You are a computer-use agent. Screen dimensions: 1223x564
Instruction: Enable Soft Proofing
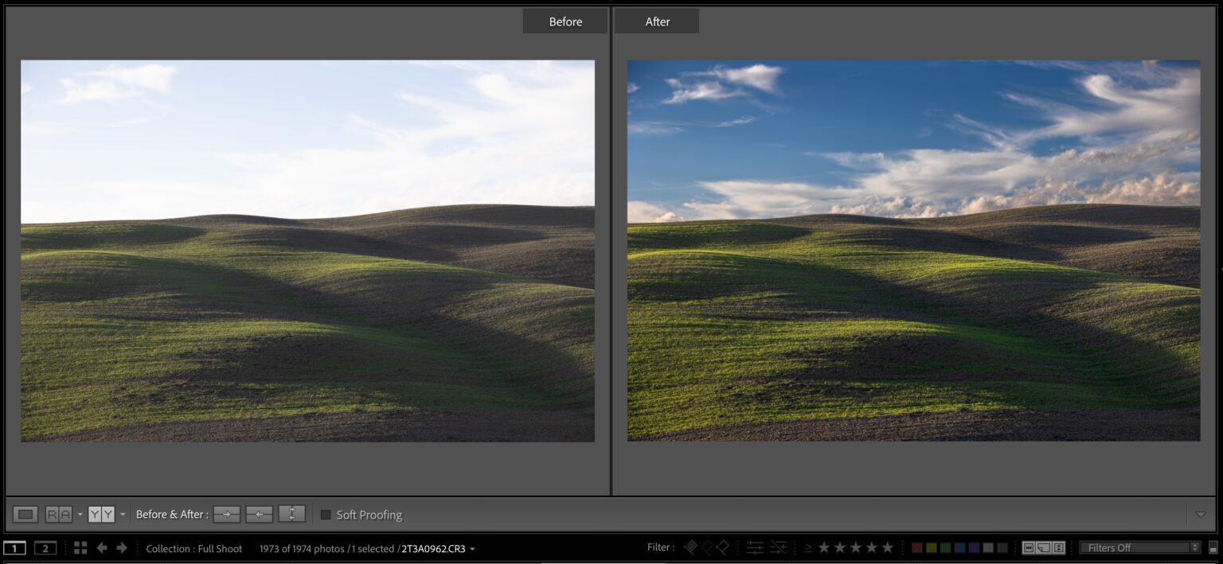coord(325,515)
